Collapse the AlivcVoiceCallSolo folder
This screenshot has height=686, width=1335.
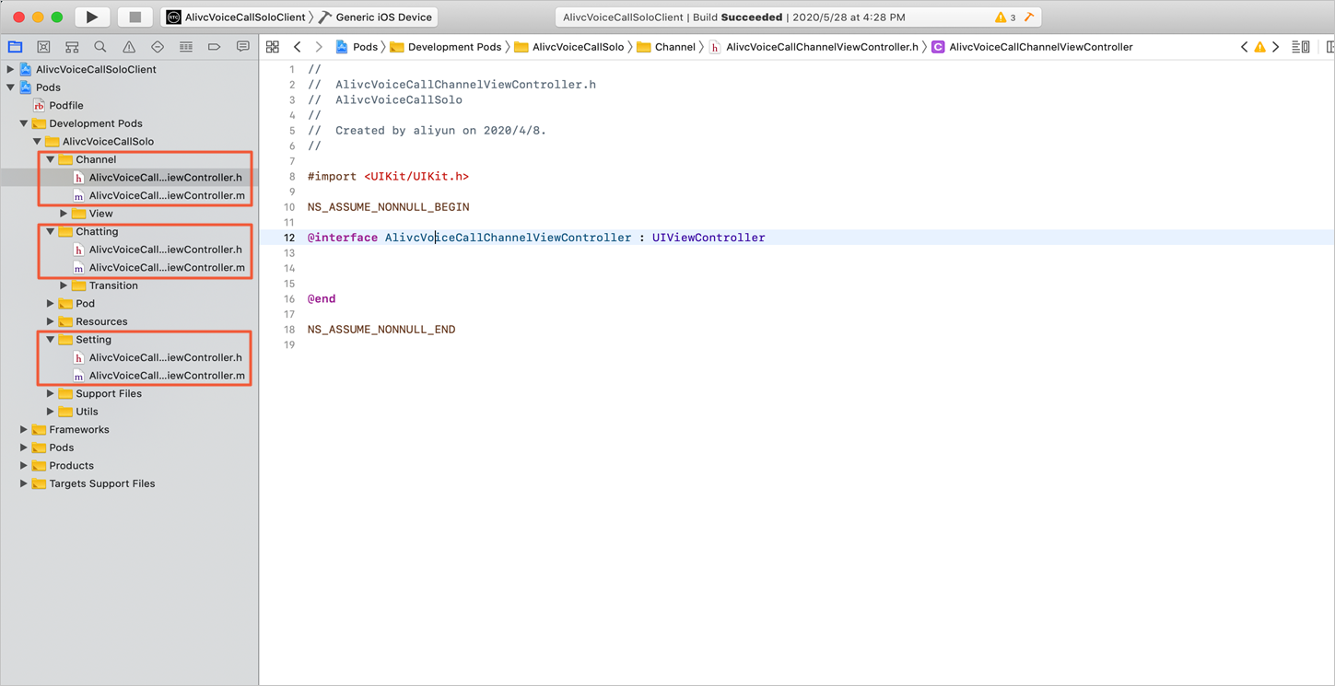pyautogui.click(x=38, y=142)
